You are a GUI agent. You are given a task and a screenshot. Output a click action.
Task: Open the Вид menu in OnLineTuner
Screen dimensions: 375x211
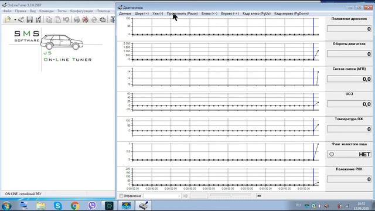tap(33, 11)
